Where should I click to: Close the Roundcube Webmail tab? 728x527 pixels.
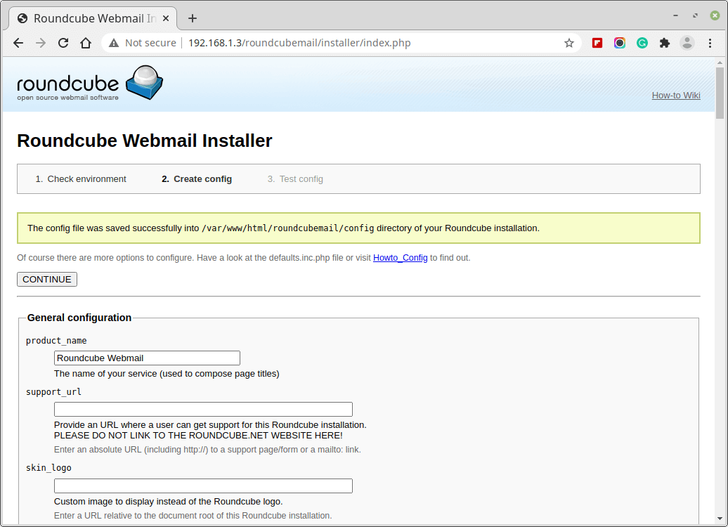166,18
